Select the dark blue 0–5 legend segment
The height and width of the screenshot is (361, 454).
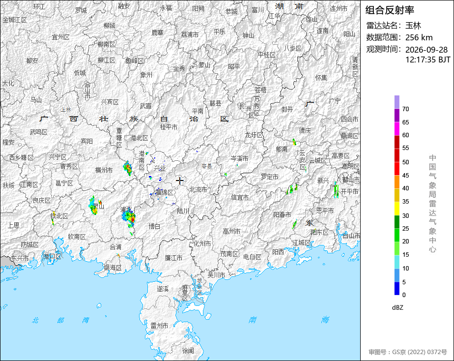pos(397,289)
